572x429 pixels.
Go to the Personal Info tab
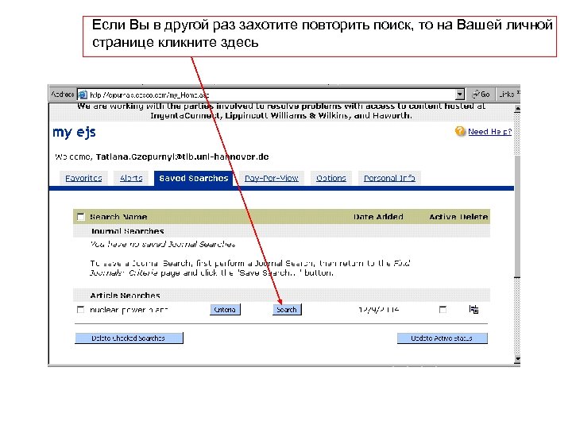tap(389, 178)
